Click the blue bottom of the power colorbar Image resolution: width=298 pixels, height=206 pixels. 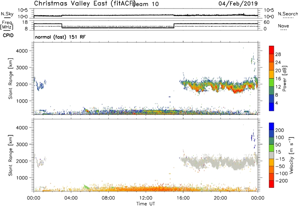(272, 107)
